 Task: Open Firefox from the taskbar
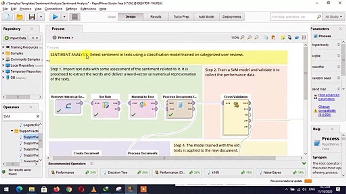[56, 189]
